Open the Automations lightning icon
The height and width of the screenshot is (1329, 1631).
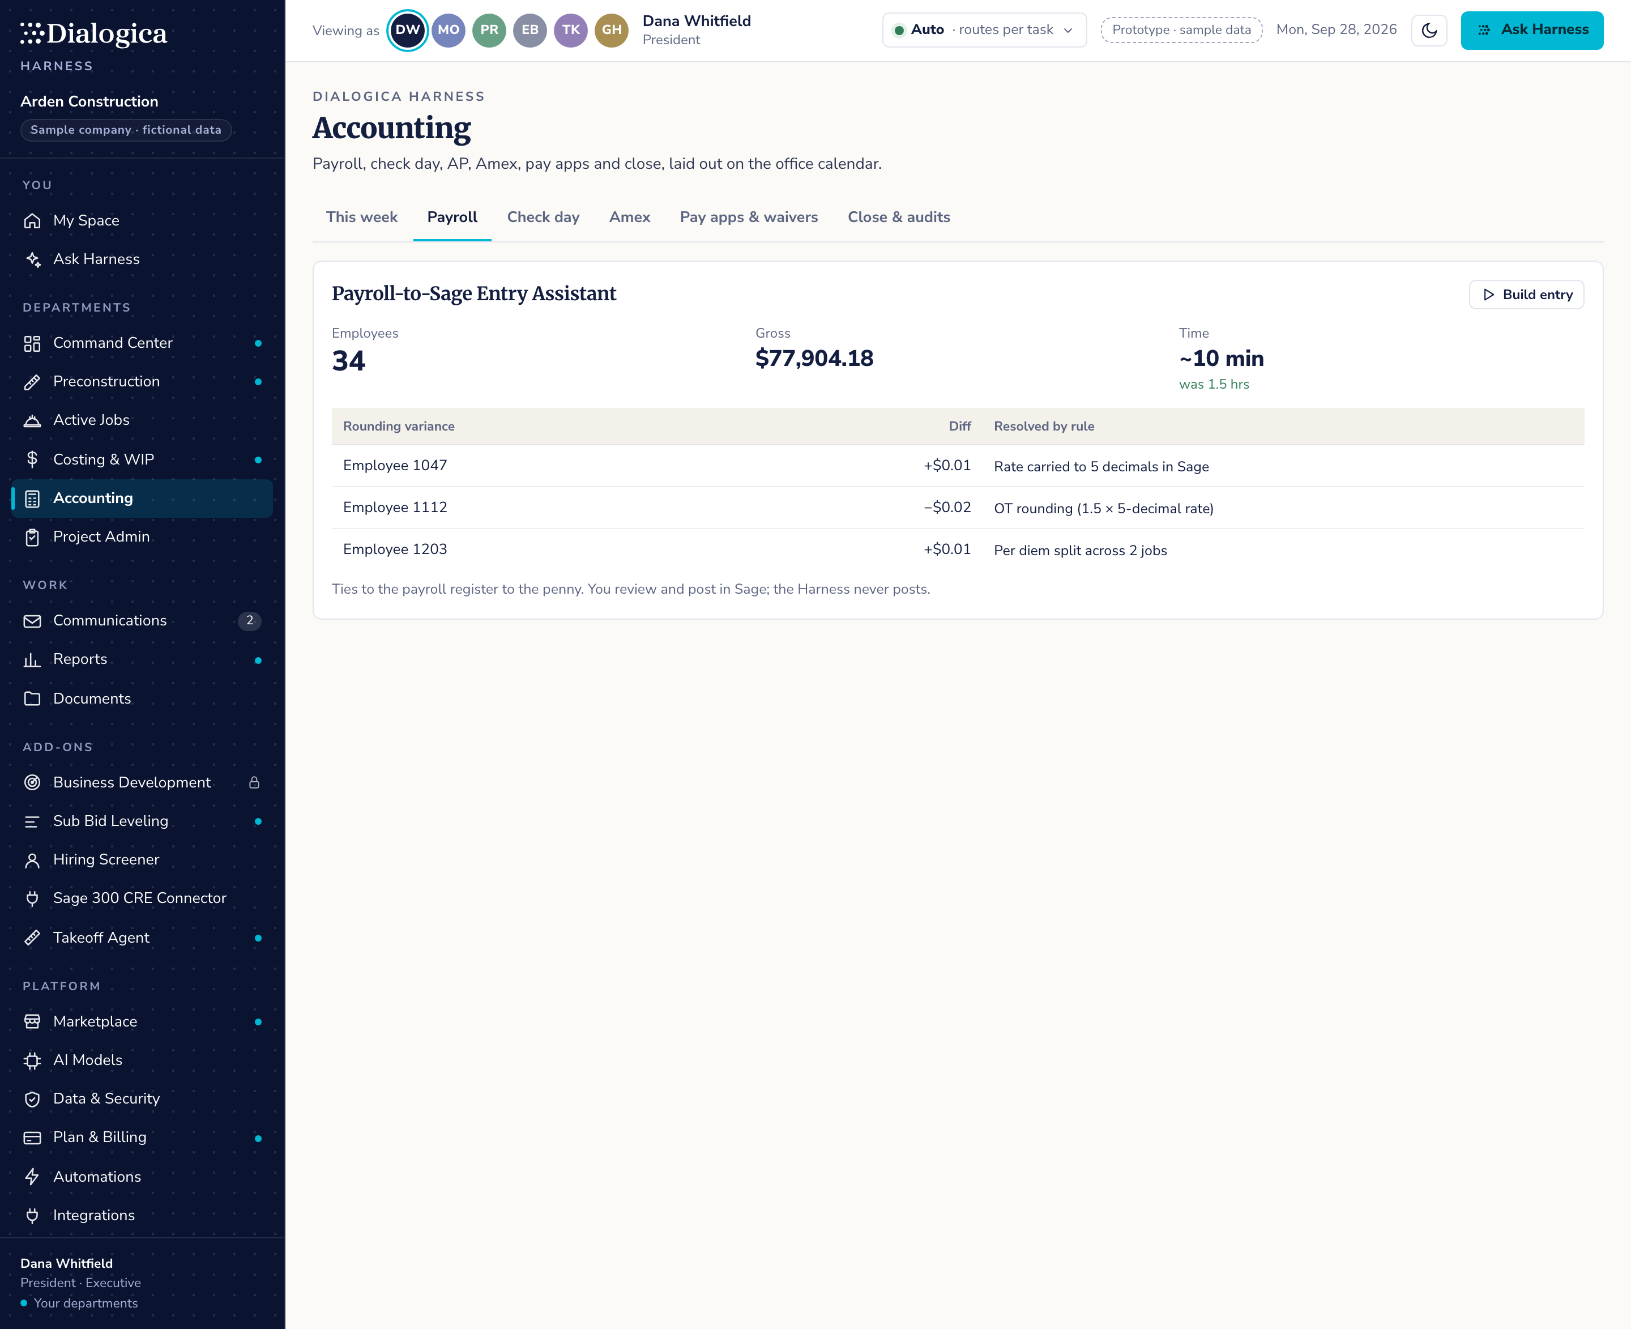point(32,1177)
